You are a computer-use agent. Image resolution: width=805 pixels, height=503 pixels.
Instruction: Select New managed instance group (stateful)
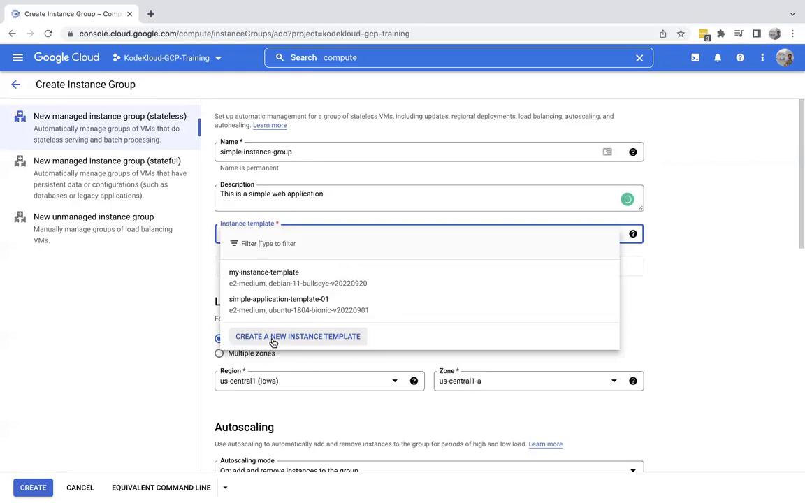[107, 161]
